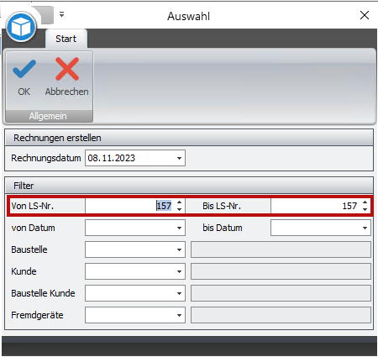The image size is (378, 357).
Task: Open the quick access toolbar customize arrow
Action: click(62, 14)
